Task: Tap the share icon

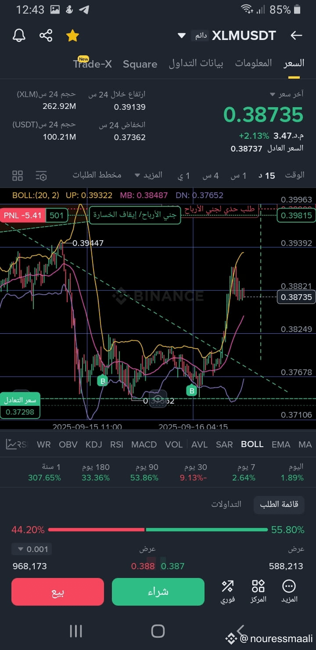Action: pyautogui.click(x=46, y=36)
